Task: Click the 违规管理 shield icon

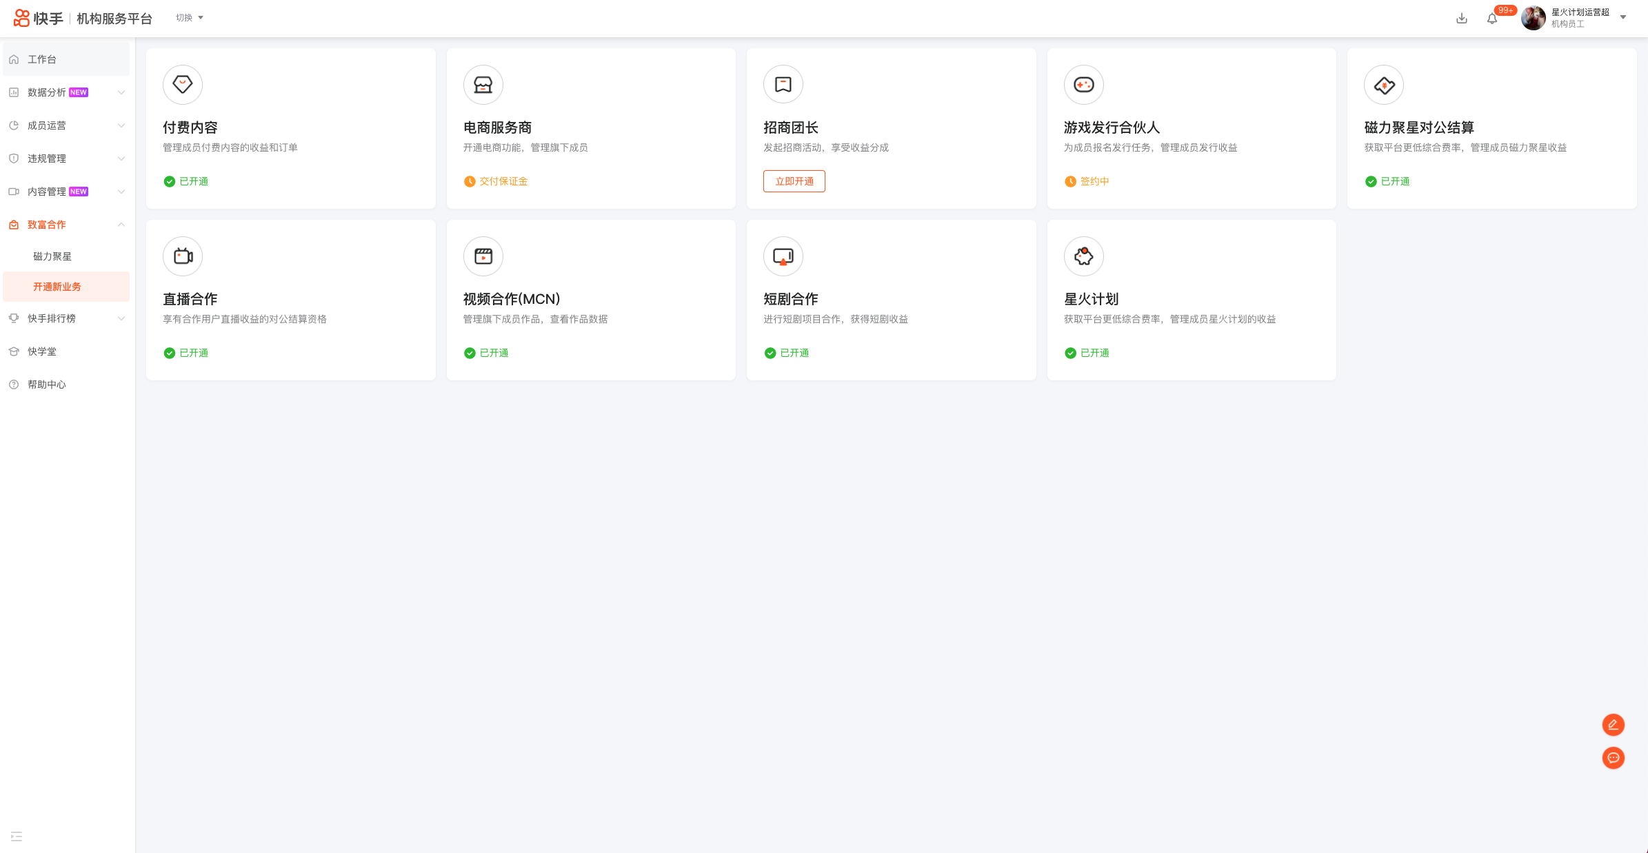Action: point(14,158)
